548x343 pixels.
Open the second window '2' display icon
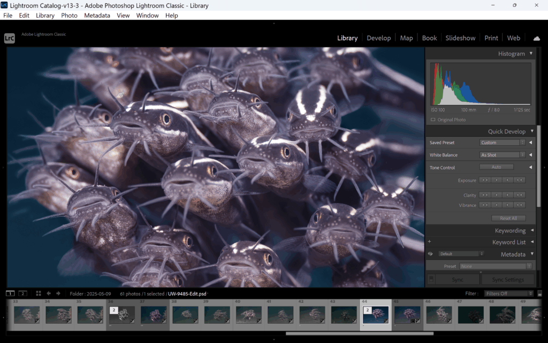[22, 293]
